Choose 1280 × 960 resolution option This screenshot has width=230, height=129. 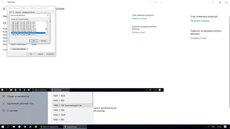[73, 120]
